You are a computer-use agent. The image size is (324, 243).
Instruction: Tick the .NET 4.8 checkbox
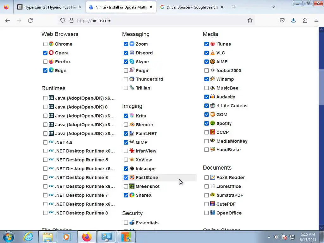click(45, 142)
